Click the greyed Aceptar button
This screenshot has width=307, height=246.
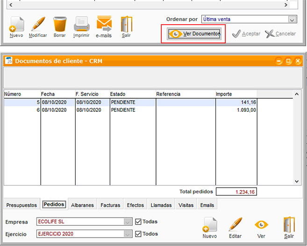click(246, 34)
